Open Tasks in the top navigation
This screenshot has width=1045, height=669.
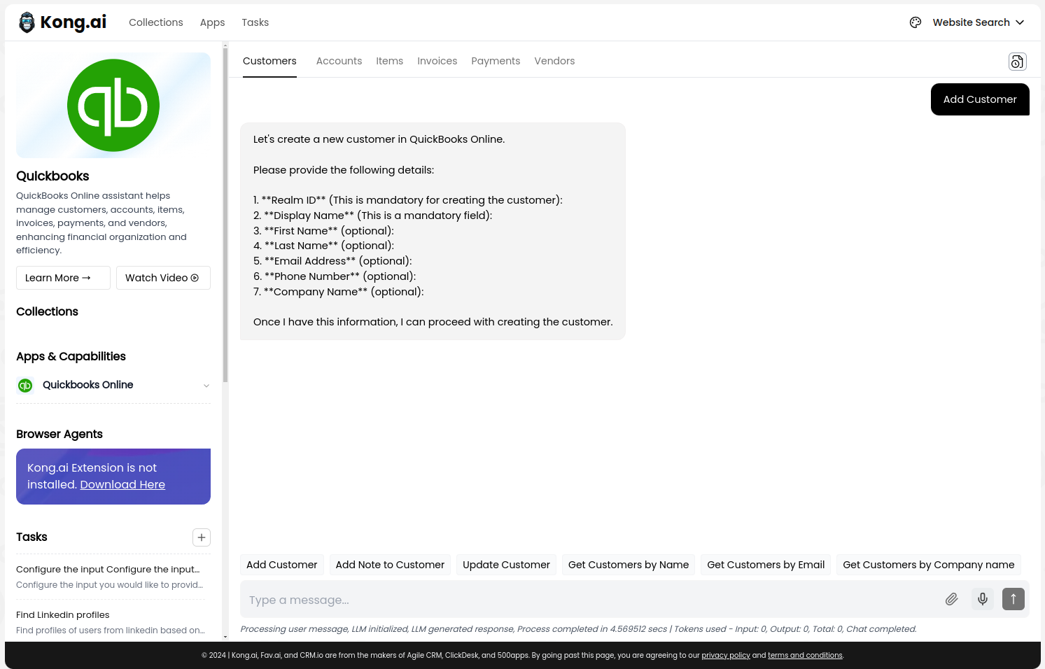pos(255,22)
